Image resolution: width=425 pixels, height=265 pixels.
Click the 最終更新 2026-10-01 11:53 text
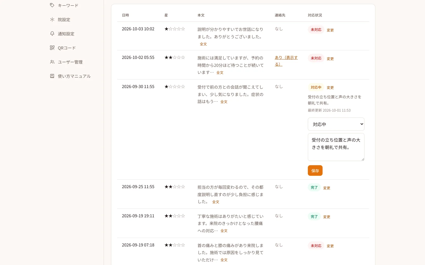click(x=329, y=111)
